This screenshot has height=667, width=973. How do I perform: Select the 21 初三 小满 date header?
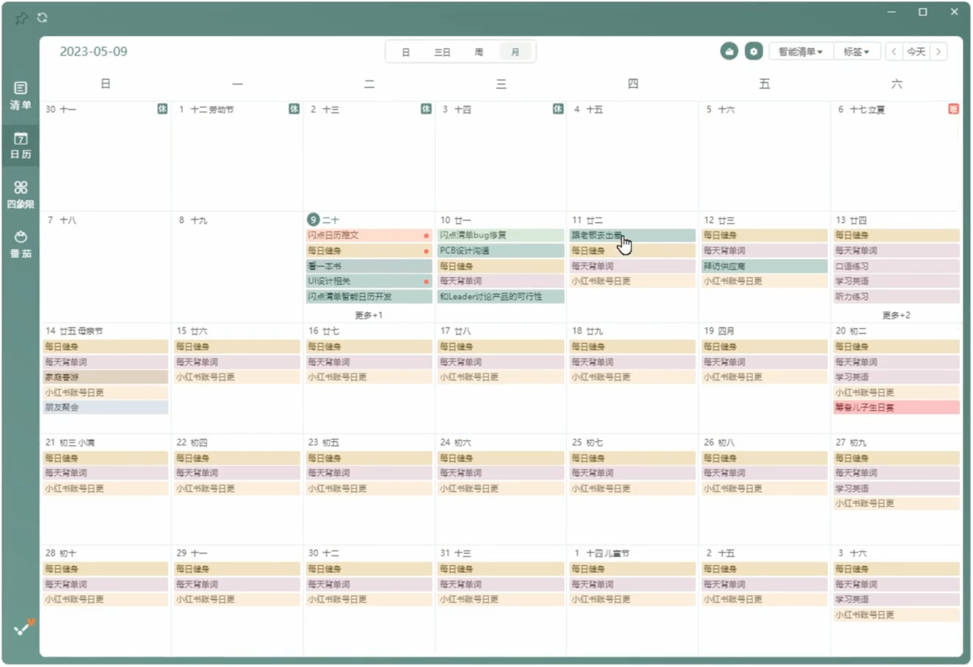(70, 443)
